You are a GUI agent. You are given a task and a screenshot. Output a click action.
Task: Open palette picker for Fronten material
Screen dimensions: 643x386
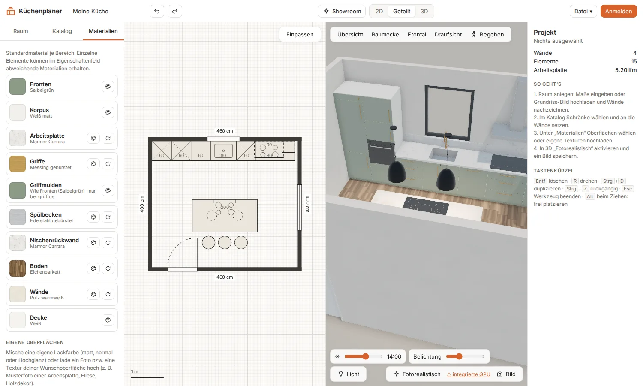point(108,87)
